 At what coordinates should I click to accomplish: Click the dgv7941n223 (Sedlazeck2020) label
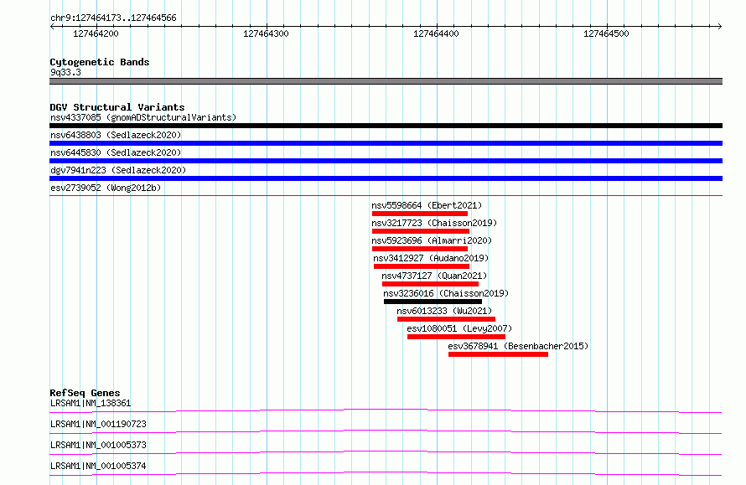pos(118,170)
